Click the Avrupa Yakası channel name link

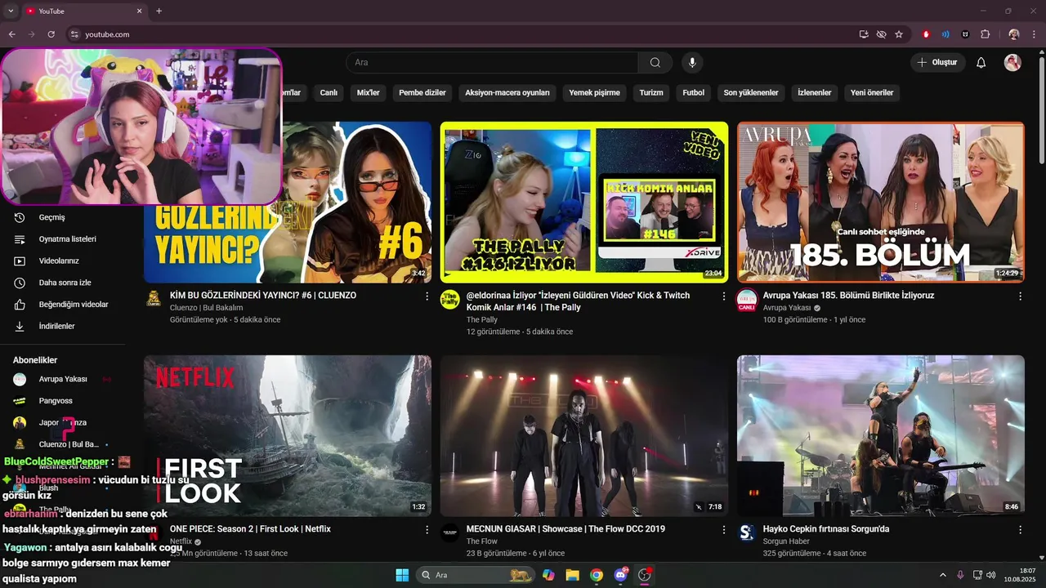click(787, 308)
